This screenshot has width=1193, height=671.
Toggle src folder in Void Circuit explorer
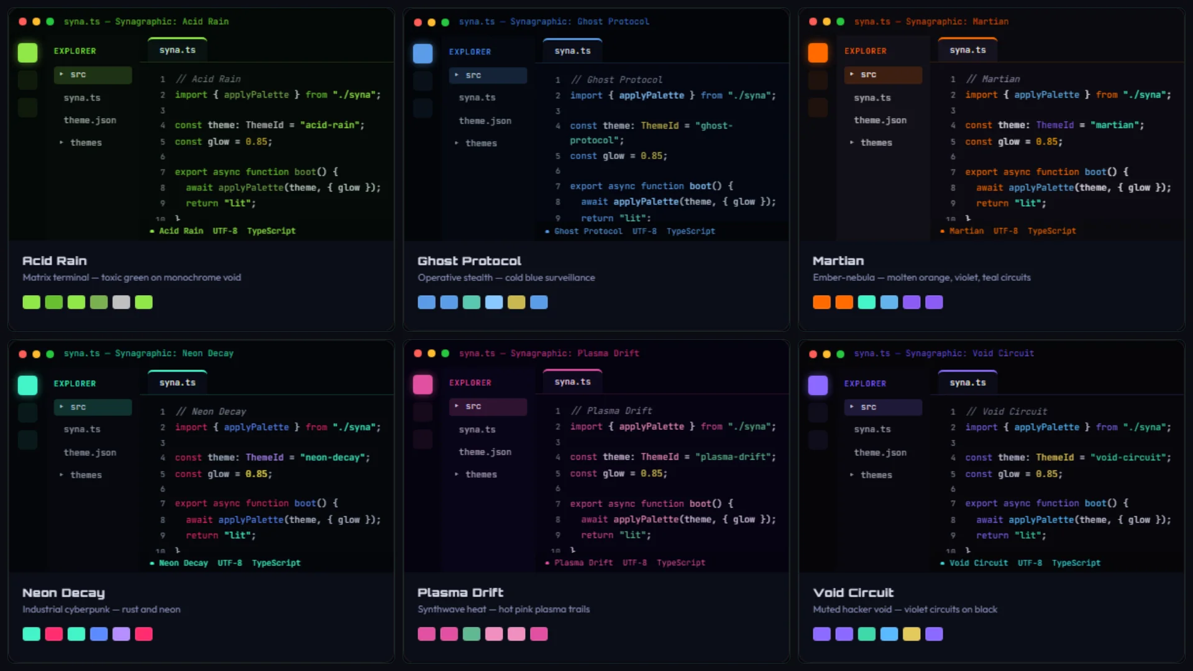tap(883, 407)
